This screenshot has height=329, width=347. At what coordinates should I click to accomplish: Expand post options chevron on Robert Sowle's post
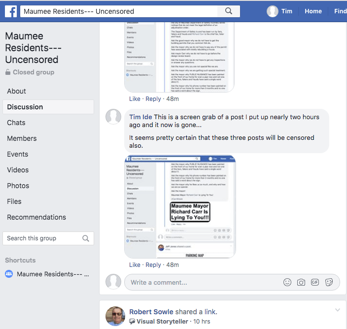pos(338,310)
